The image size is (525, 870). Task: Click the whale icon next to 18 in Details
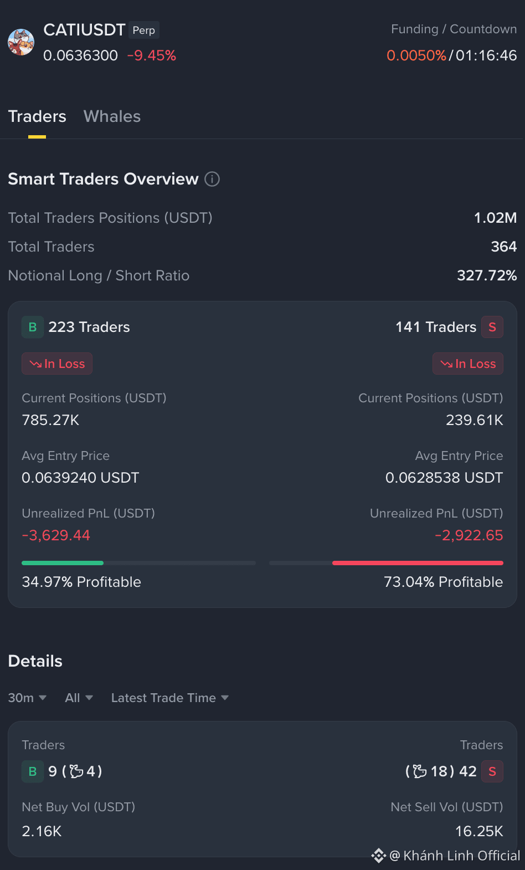[x=420, y=771]
